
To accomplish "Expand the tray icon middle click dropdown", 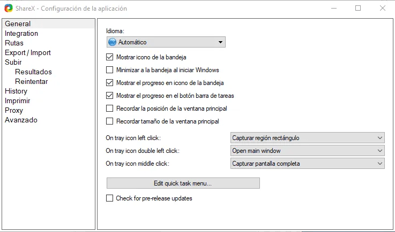I will point(308,164).
